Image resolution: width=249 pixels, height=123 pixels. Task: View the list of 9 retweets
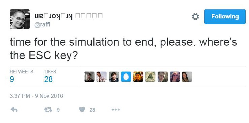(x=12, y=79)
